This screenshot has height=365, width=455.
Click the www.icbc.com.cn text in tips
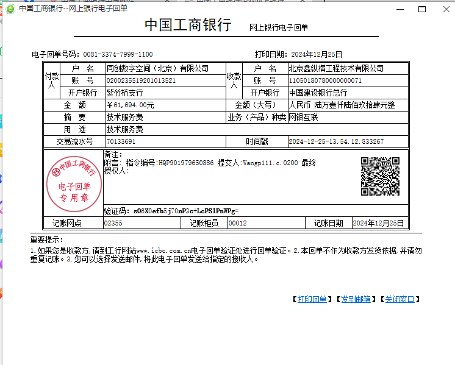point(163,251)
